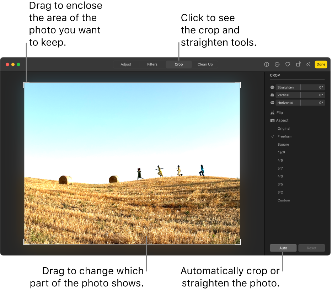Screen dimensions: 332x291
Task: Click the Aspect icon
Action: [x=272, y=120]
